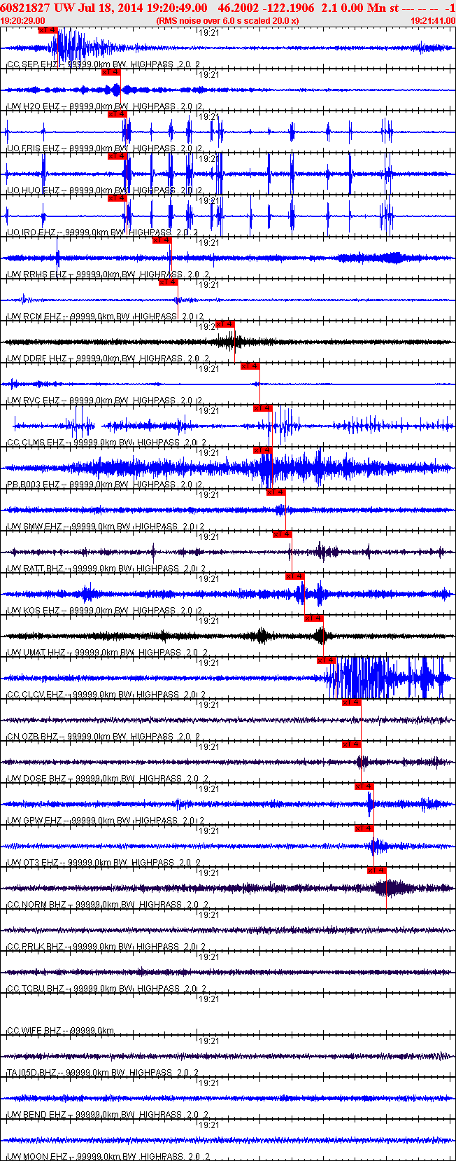456x1161 pixels.
Task: Click the UW DDRF HHZ station label
Action: tap(36, 359)
